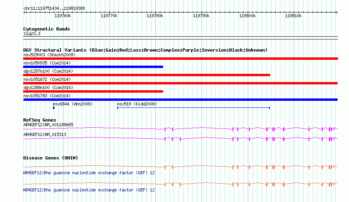Select the chr11:119751434..119819388 region label

point(54,9)
